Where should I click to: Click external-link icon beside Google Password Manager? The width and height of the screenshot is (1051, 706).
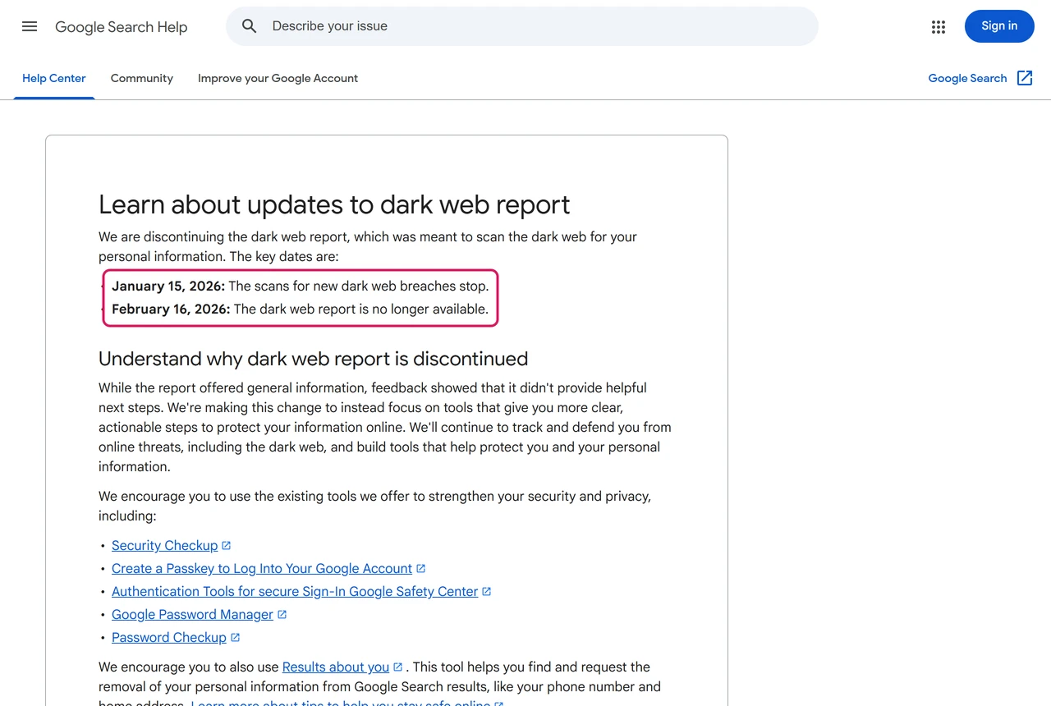click(x=282, y=614)
